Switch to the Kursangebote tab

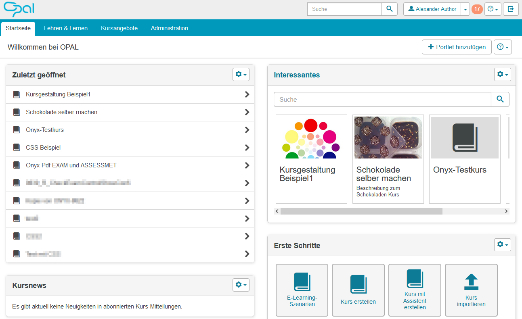[x=119, y=28]
